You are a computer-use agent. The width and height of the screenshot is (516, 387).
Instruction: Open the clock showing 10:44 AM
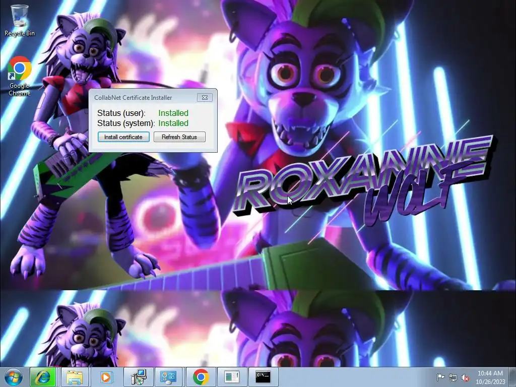[x=490, y=377]
